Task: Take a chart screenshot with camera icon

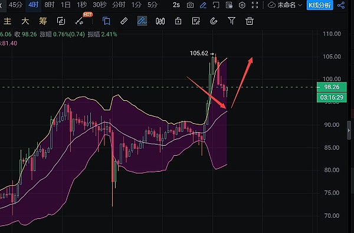Action: tap(190, 5)
